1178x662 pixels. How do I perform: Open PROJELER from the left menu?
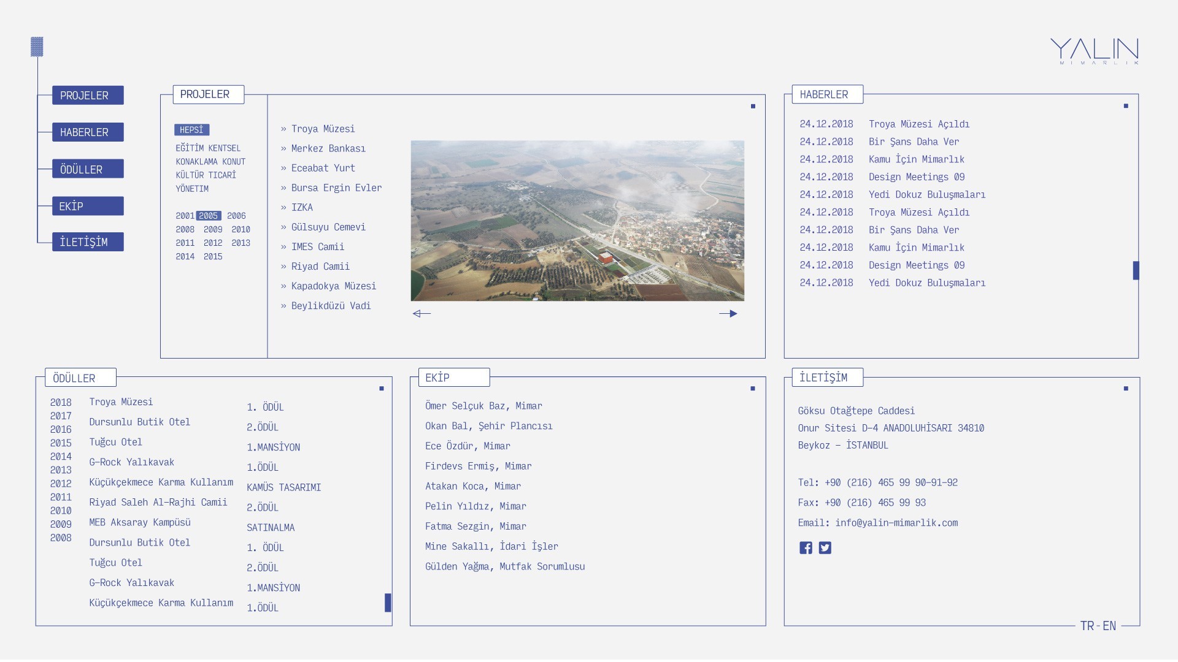click(88, 96)
